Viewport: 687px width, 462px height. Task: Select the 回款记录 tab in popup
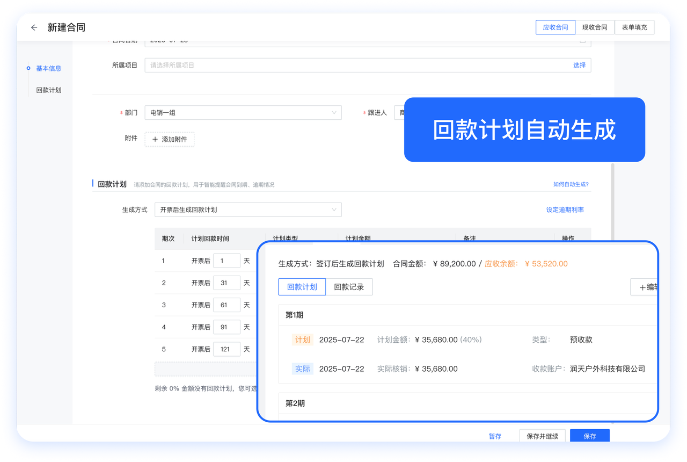pyautogui.click(x=349, y=287)
